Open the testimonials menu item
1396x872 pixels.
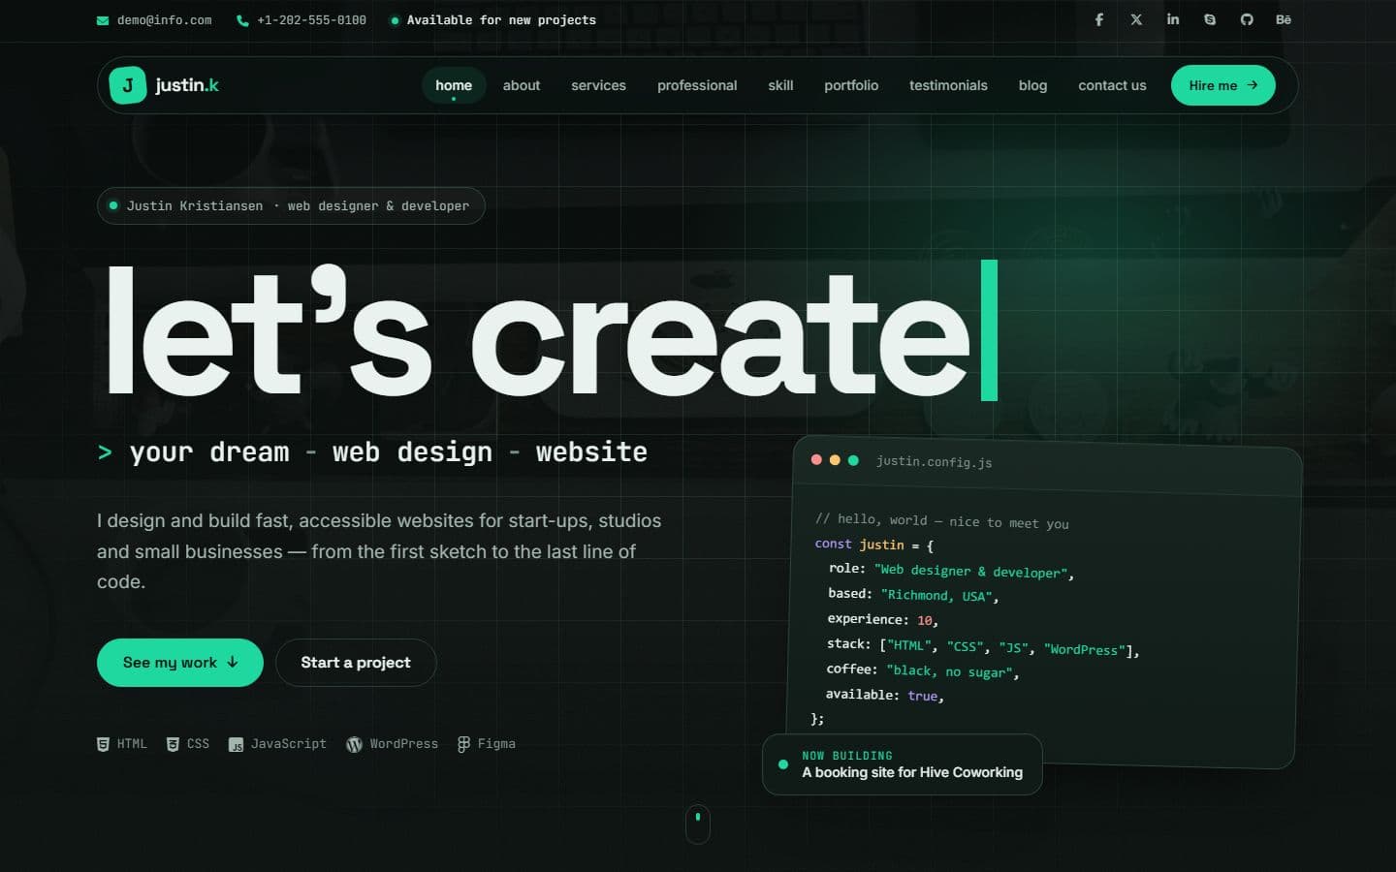click(948, 85)
